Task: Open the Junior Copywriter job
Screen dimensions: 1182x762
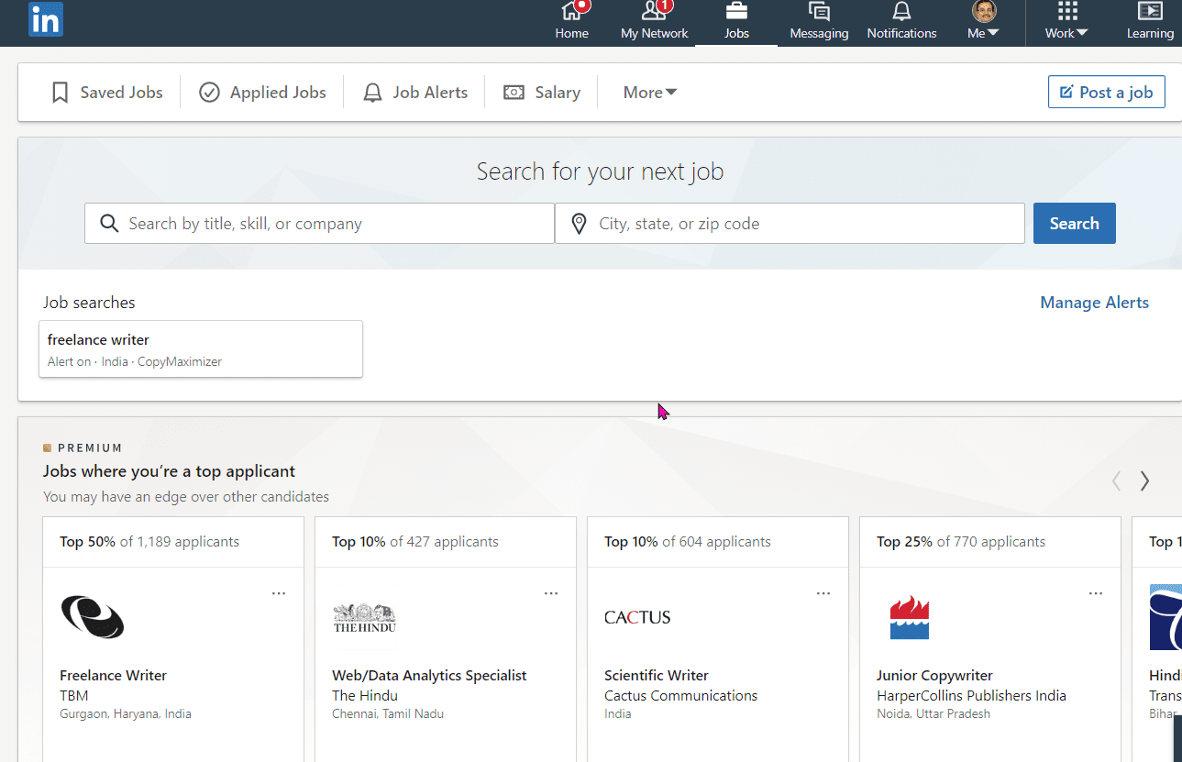Action: tap(934, 676)
